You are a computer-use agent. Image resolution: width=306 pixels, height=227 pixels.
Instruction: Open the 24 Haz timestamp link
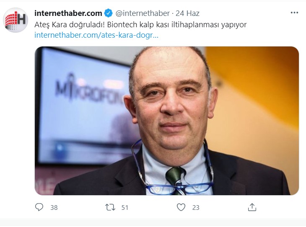tap(187, 13)
